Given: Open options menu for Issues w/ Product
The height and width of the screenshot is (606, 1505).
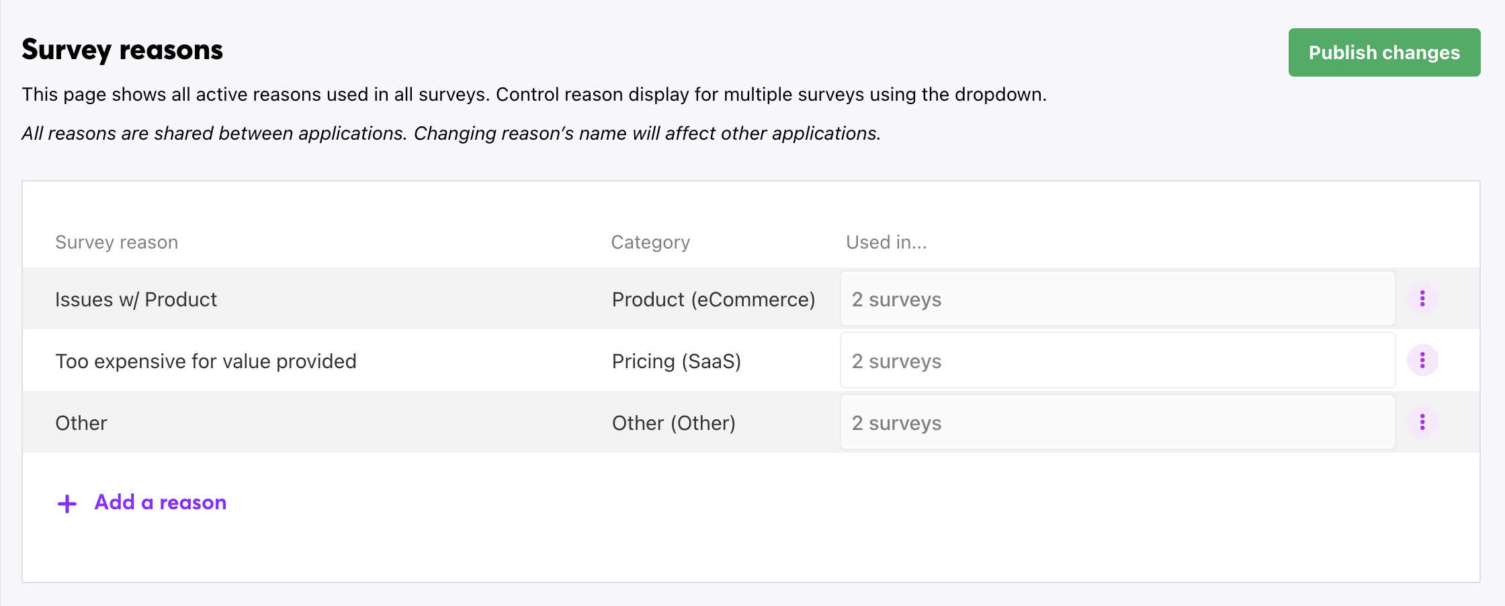Looking at the screenshot, I should pyautogui.click(x=1422, y=298).
